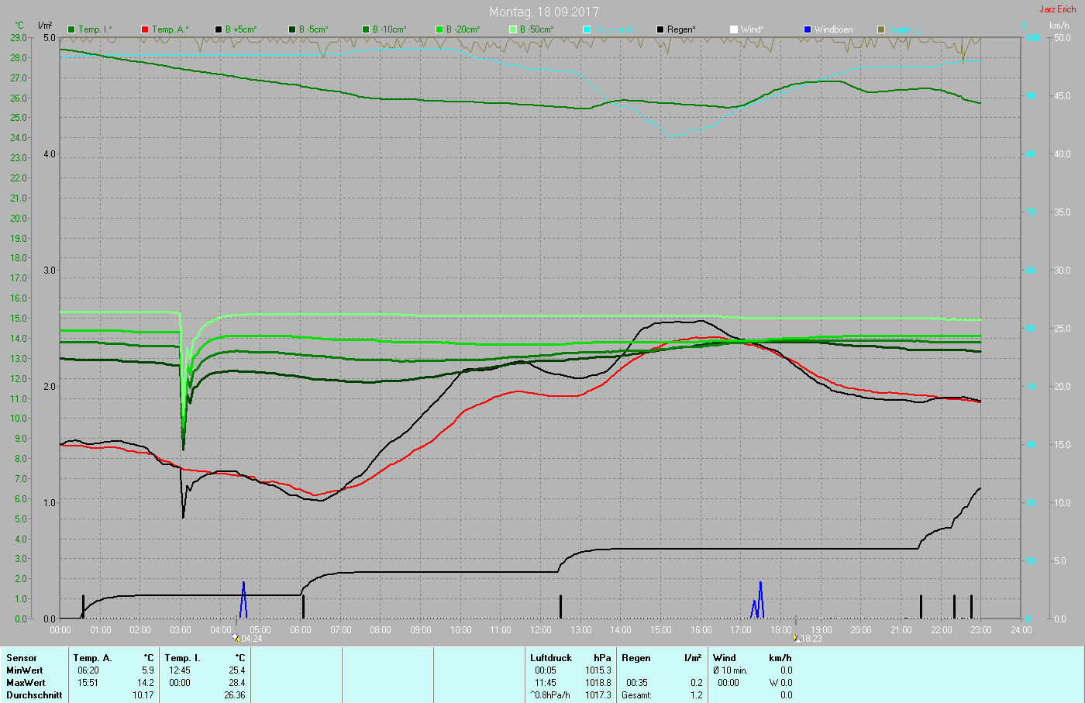The width and height of the screenshot is (1085, 703).
Task: Select the Temp. A. column header
Action: (92, 658)
